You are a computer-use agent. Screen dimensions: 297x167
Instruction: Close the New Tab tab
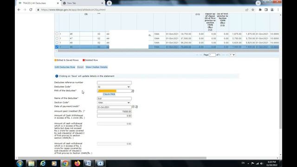[102, 3]
